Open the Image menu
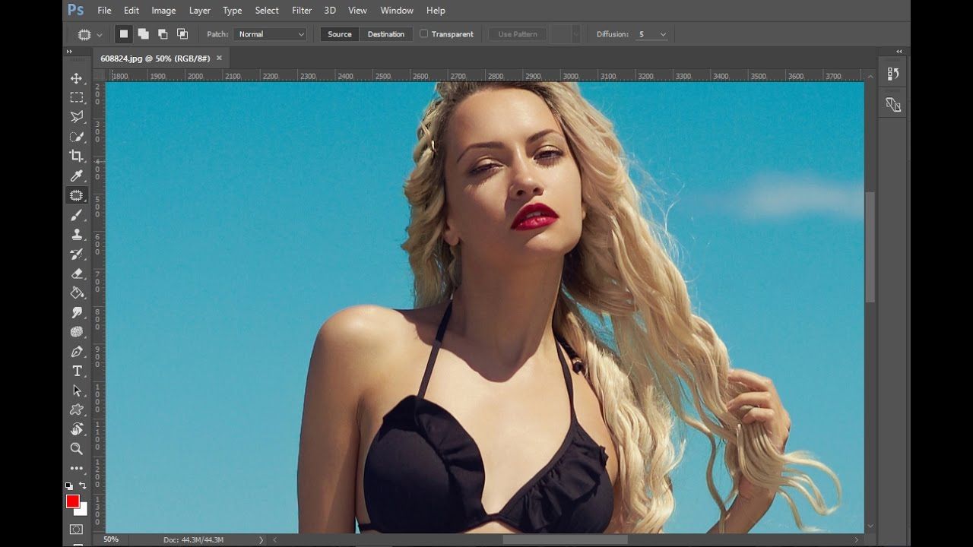The height and width of the screenshot is (547, 973). click(163, 11)
